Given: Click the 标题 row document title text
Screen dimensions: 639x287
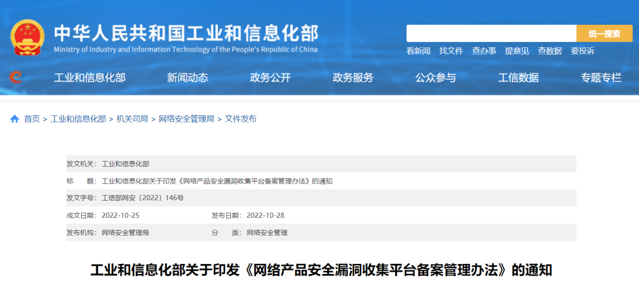Looking at the screenshot, I should coord(217,181).
